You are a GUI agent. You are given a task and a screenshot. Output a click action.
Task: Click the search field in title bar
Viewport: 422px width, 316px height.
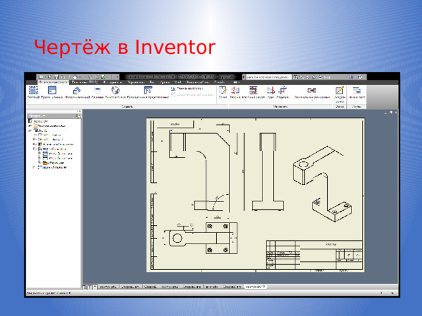tap(268, 77)
